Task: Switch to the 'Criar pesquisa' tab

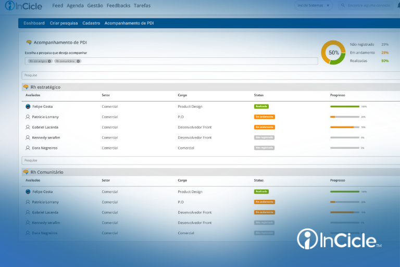Action: pyautogui.click(x=64, y=23)
